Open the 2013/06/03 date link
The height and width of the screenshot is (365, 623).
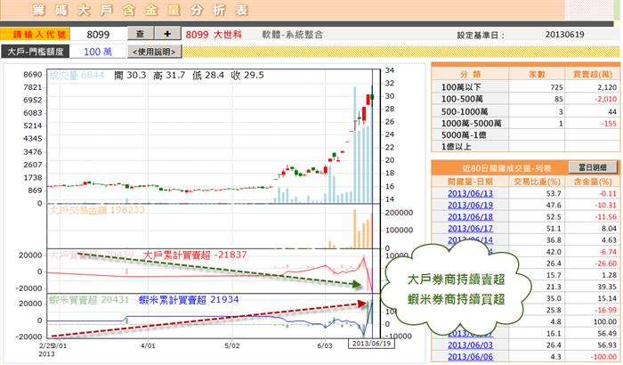click(x=471, y=345)
